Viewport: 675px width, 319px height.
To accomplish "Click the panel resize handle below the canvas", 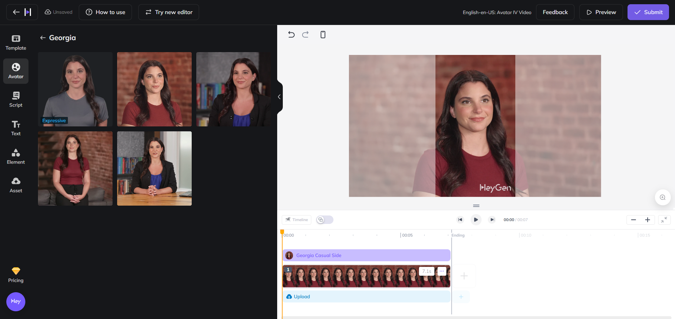I will (x=476, y=206).
